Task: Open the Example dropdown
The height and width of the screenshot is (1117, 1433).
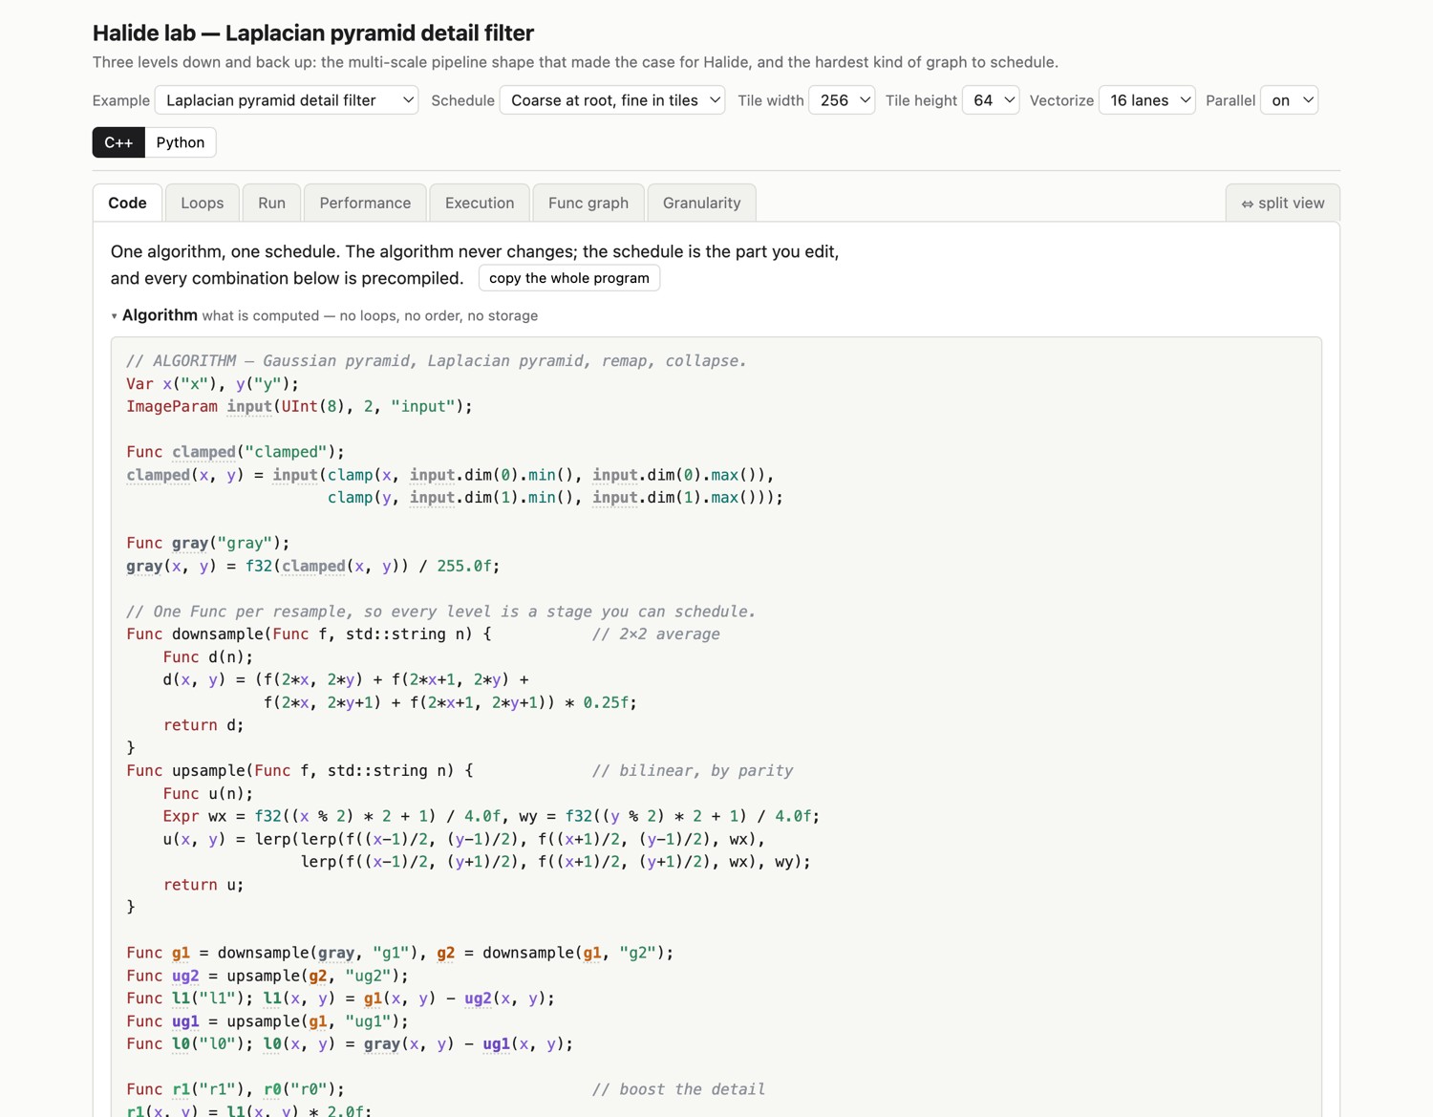Action: 287,100
